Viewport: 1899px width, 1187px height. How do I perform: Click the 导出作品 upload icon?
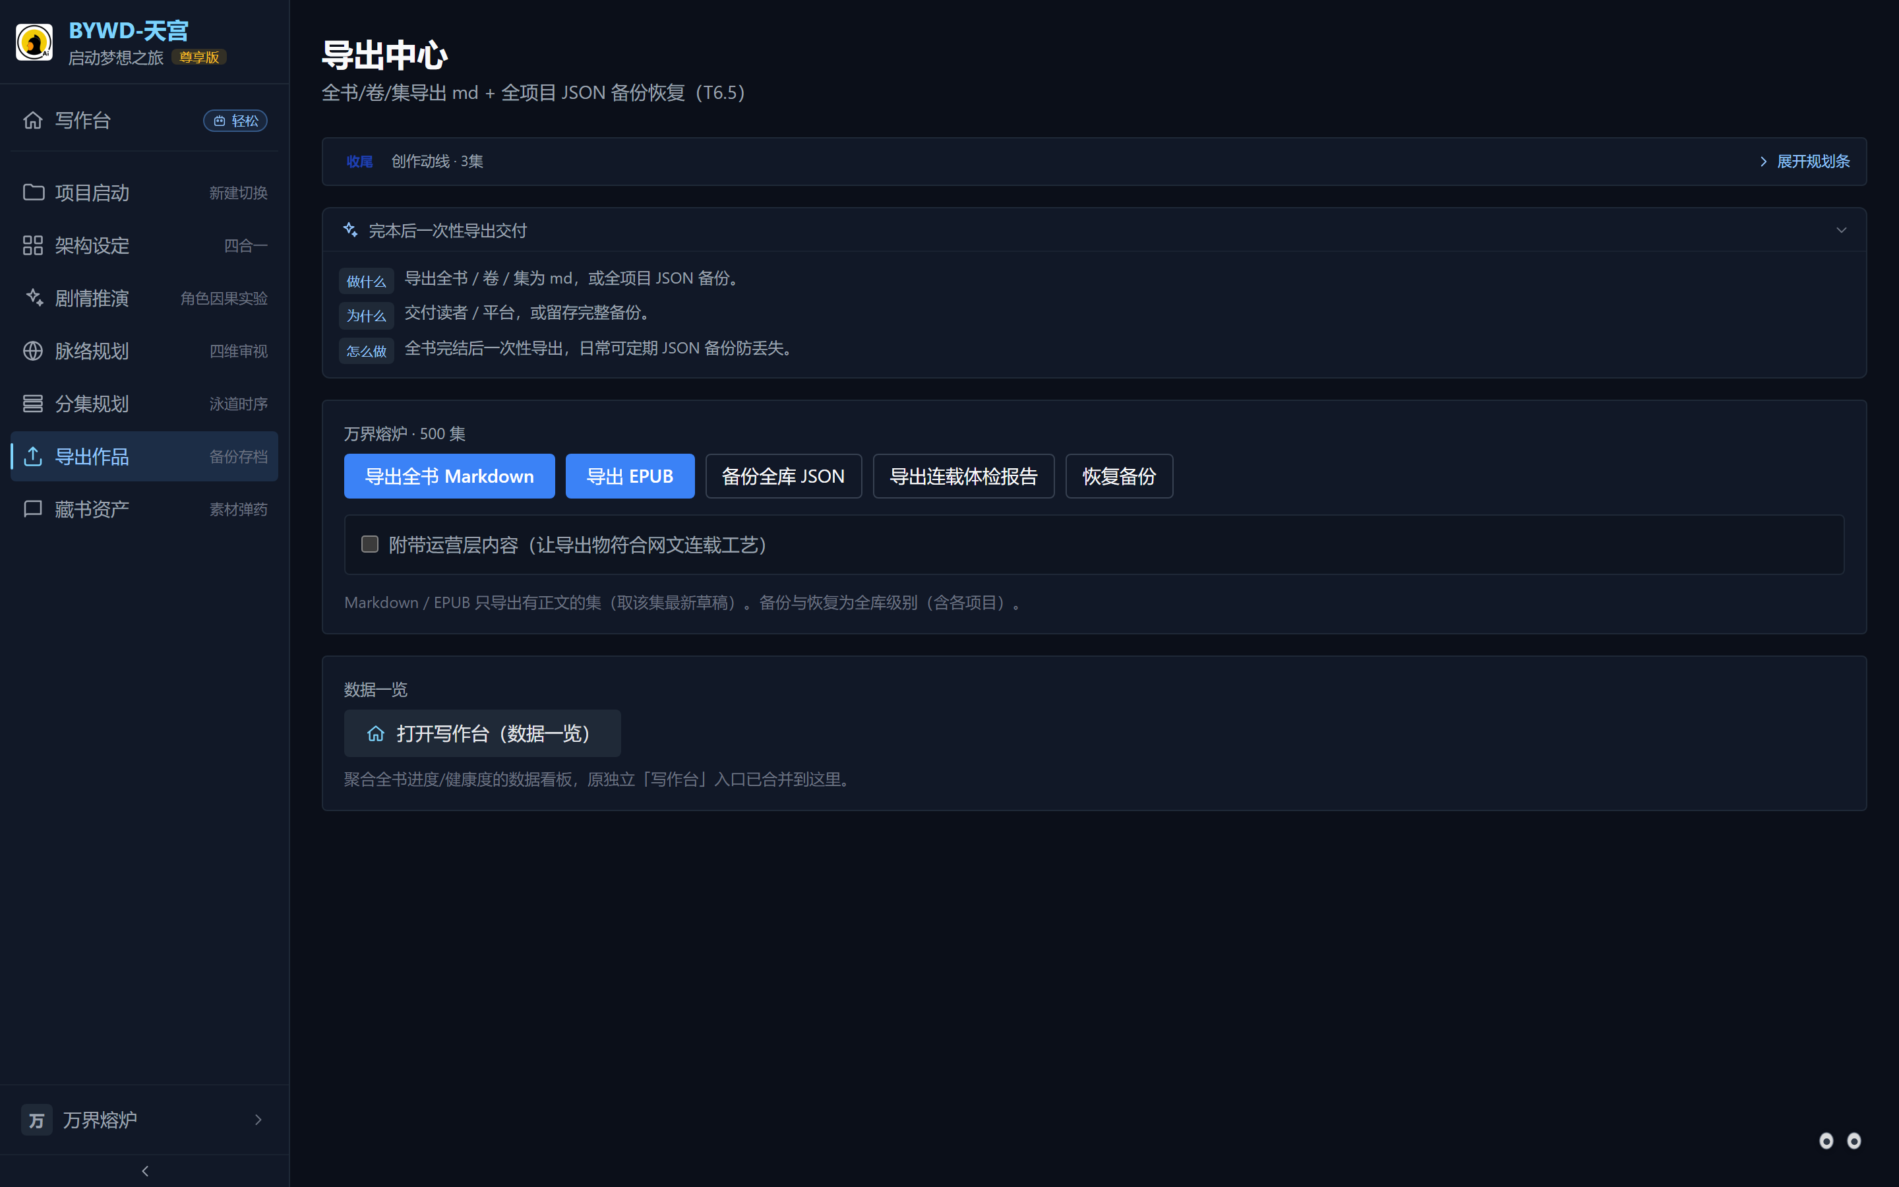33,456
